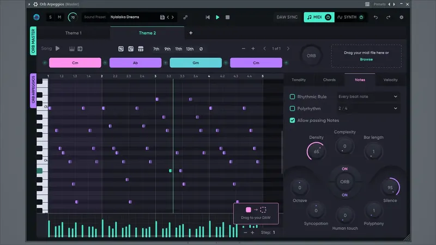Image resolution: width=436 pixels, height=245 pixels.
Task: Play the Song
Action: [x=58, y=48]
